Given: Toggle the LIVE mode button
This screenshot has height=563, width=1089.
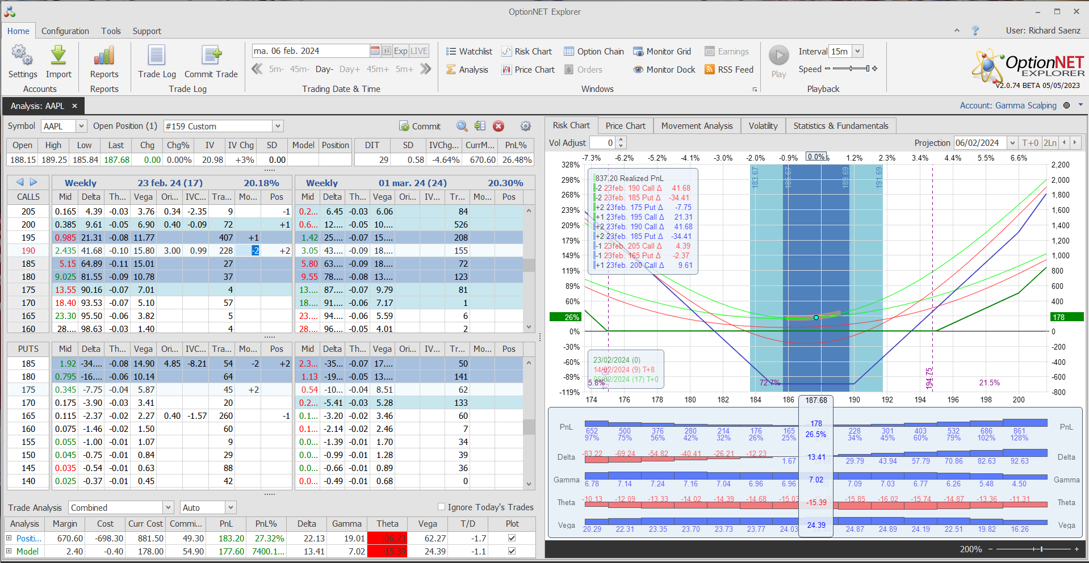Looking at the screenshot, I should point(419,51).
